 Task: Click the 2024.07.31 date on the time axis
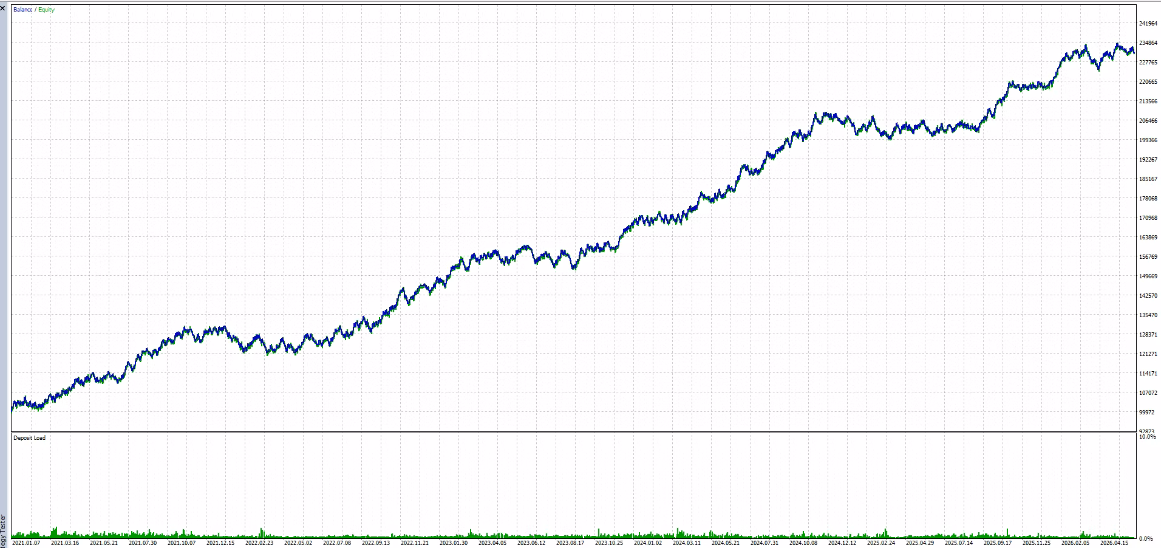[764, 544]
